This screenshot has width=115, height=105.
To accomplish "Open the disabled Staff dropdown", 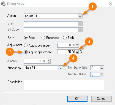I will [x=80, y=24].
